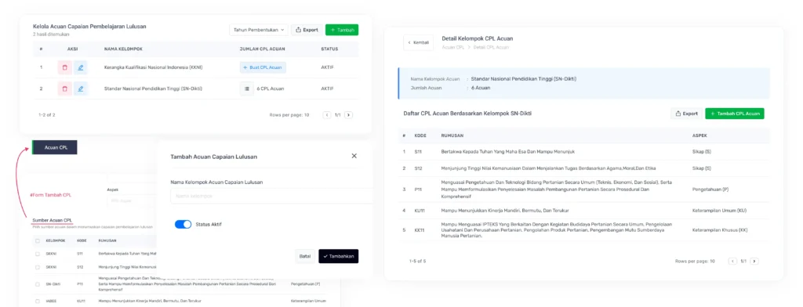The width and height of the screenshot is (803, 307).
Task: Click Acuan CPL in the breadcrumb
Action: [452, 47]
